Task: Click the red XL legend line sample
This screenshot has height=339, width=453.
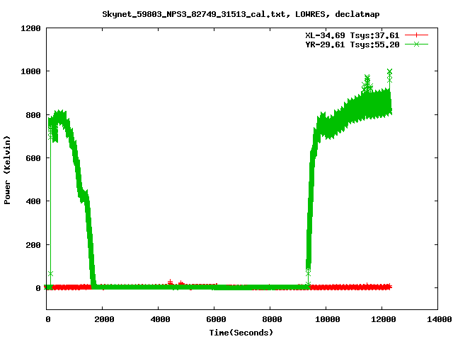Action: coord(416,35)
